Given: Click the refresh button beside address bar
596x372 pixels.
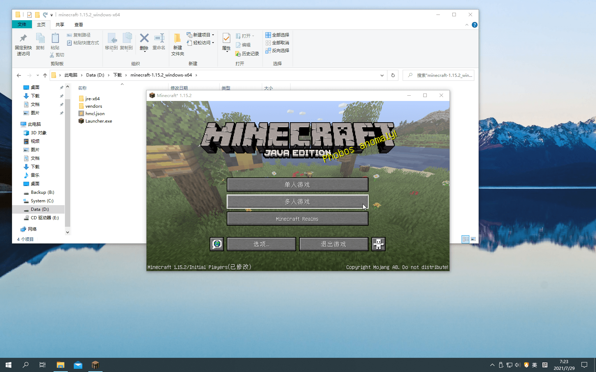Looking at the screenshot, I should [x=393, y=75].
